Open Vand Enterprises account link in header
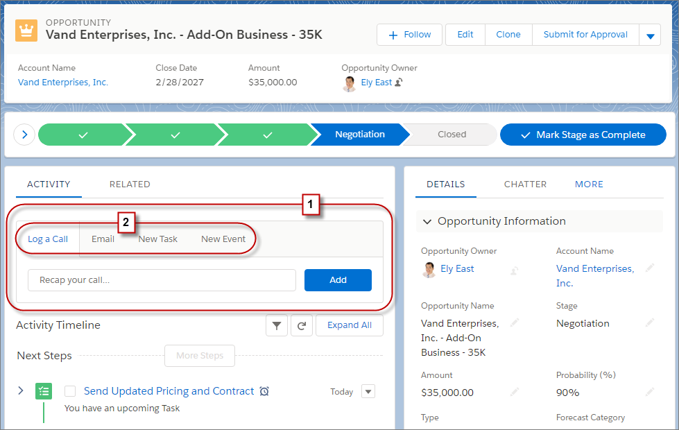Screen dimensions: 679x430 tap(63, 83)
